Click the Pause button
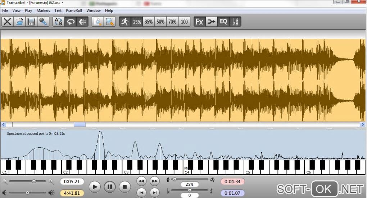 point(109,187)
